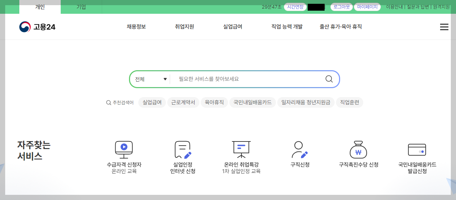The image size is (456, 200).
Task: Select the 실업인정 인터넷 신청 icon
Action: click(x=182, y=149)
